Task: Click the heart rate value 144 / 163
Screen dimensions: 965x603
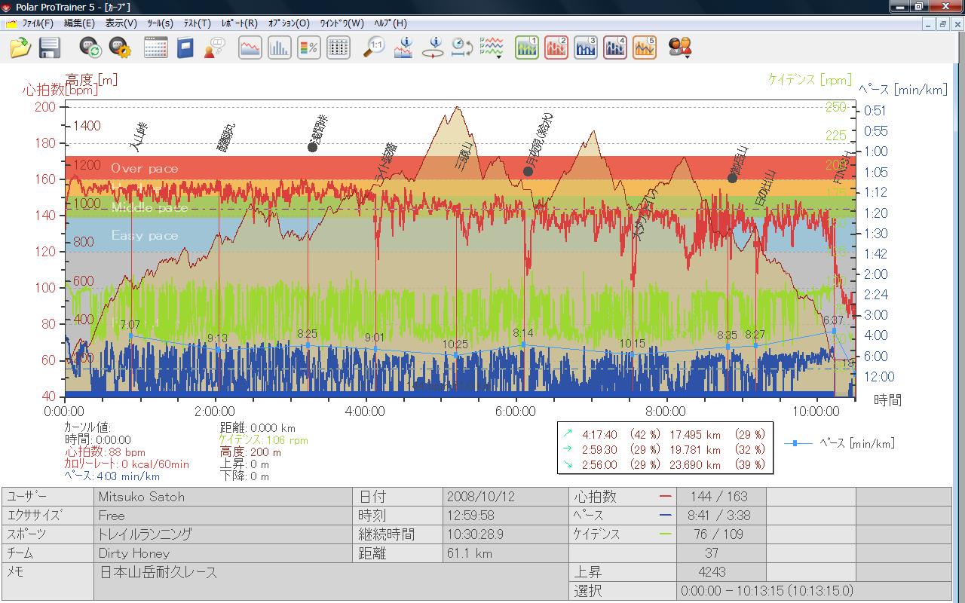Action: click(x=720, y=497)
